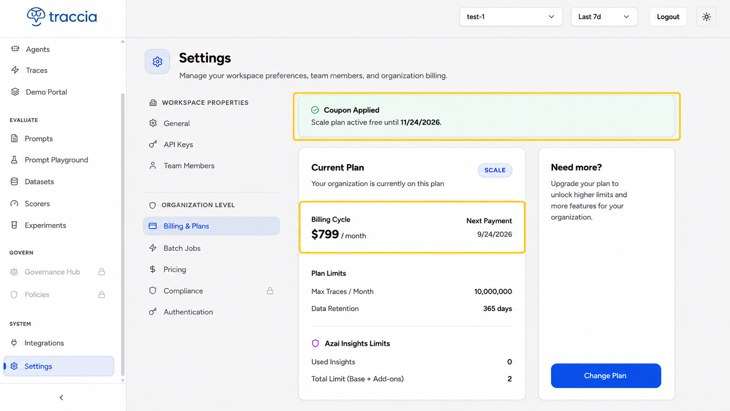730x411 pixels.
Task: Click the "$799" billing price
Action: (325, 234)
